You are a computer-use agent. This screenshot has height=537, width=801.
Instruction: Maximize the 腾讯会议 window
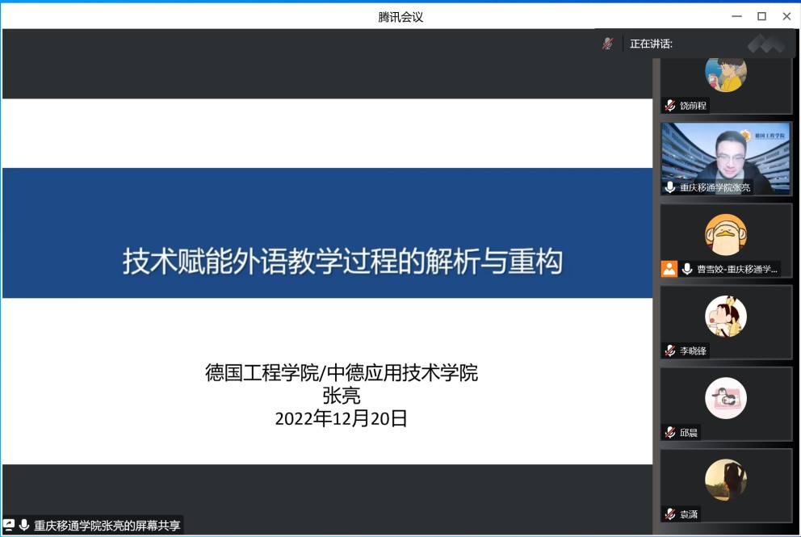(x=761, y=16)
